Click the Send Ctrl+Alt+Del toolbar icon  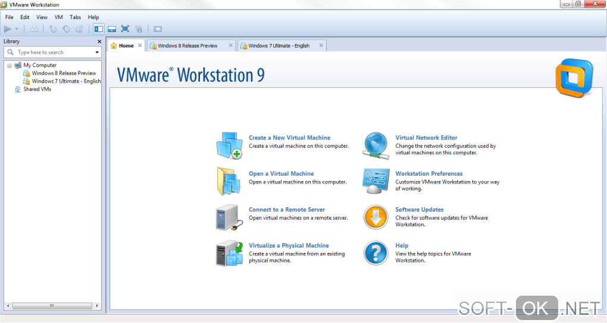(x=34, y=29)
